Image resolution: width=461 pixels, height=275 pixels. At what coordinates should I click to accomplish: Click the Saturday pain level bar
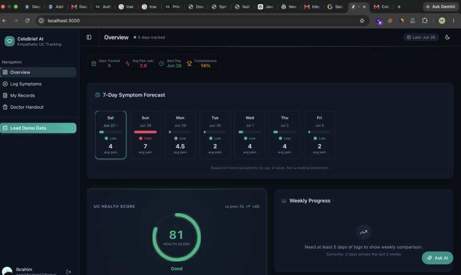click(110, 132)
